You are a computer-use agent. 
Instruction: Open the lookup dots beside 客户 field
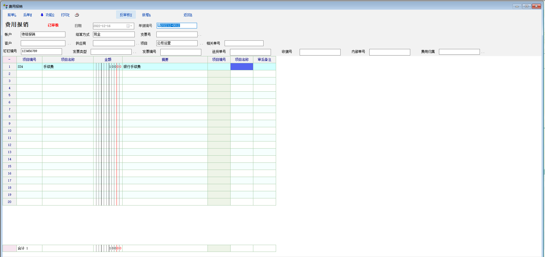pos(69,44)
